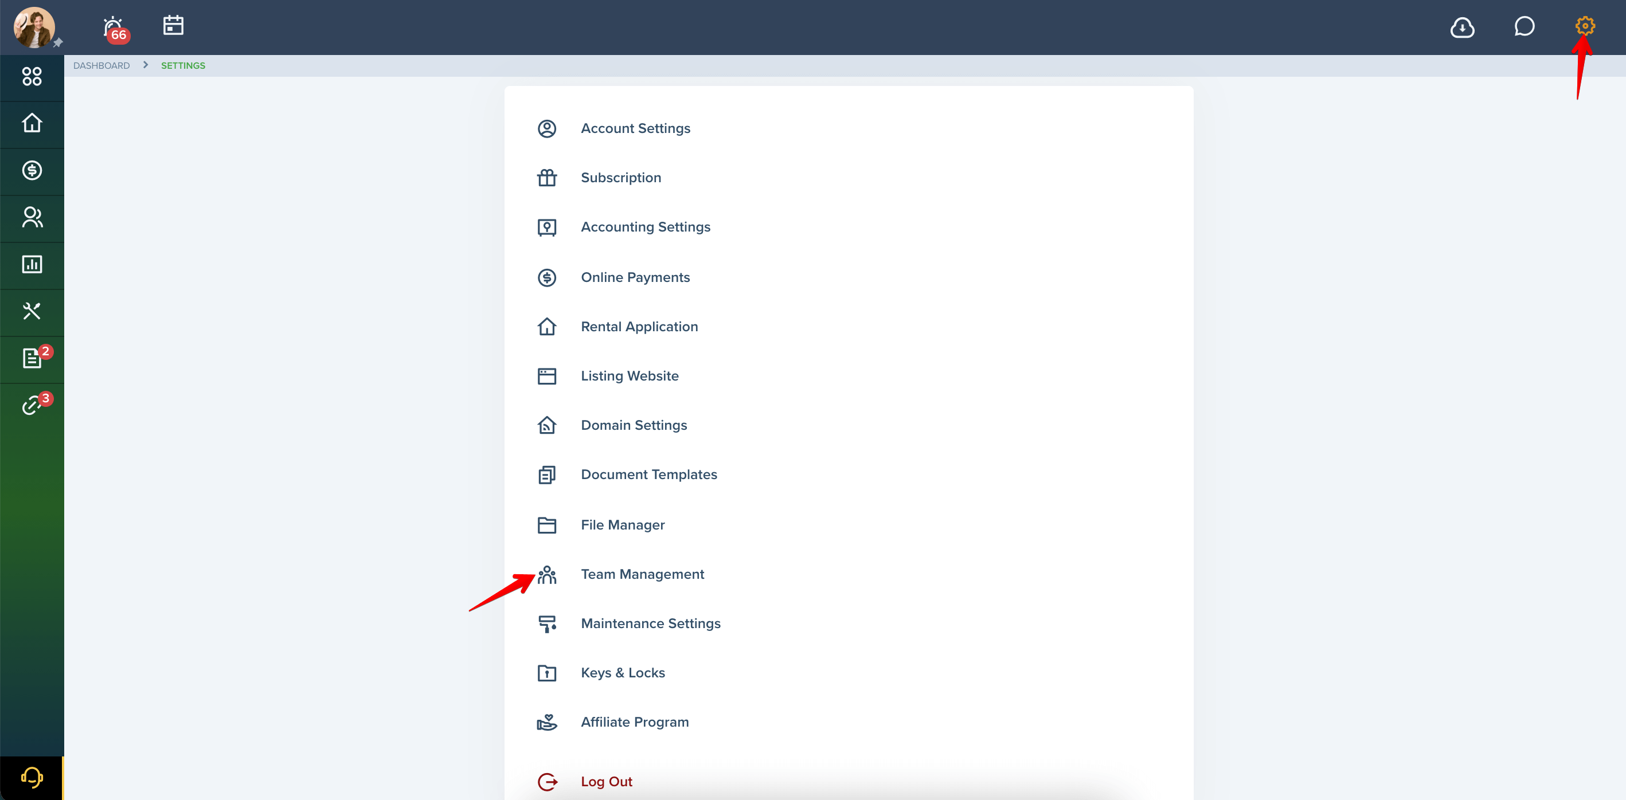Click the Keys & Locks icon

pyautogui.click(x=546, y=673)
